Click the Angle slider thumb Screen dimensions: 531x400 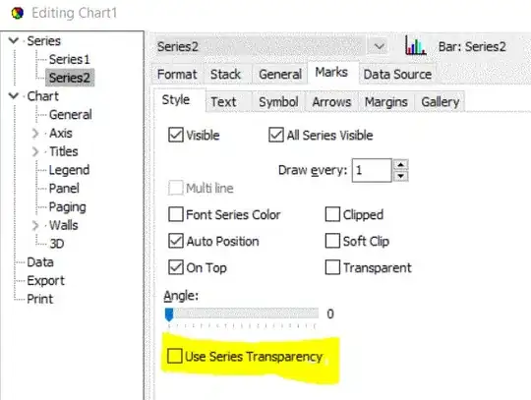(169, 314)
